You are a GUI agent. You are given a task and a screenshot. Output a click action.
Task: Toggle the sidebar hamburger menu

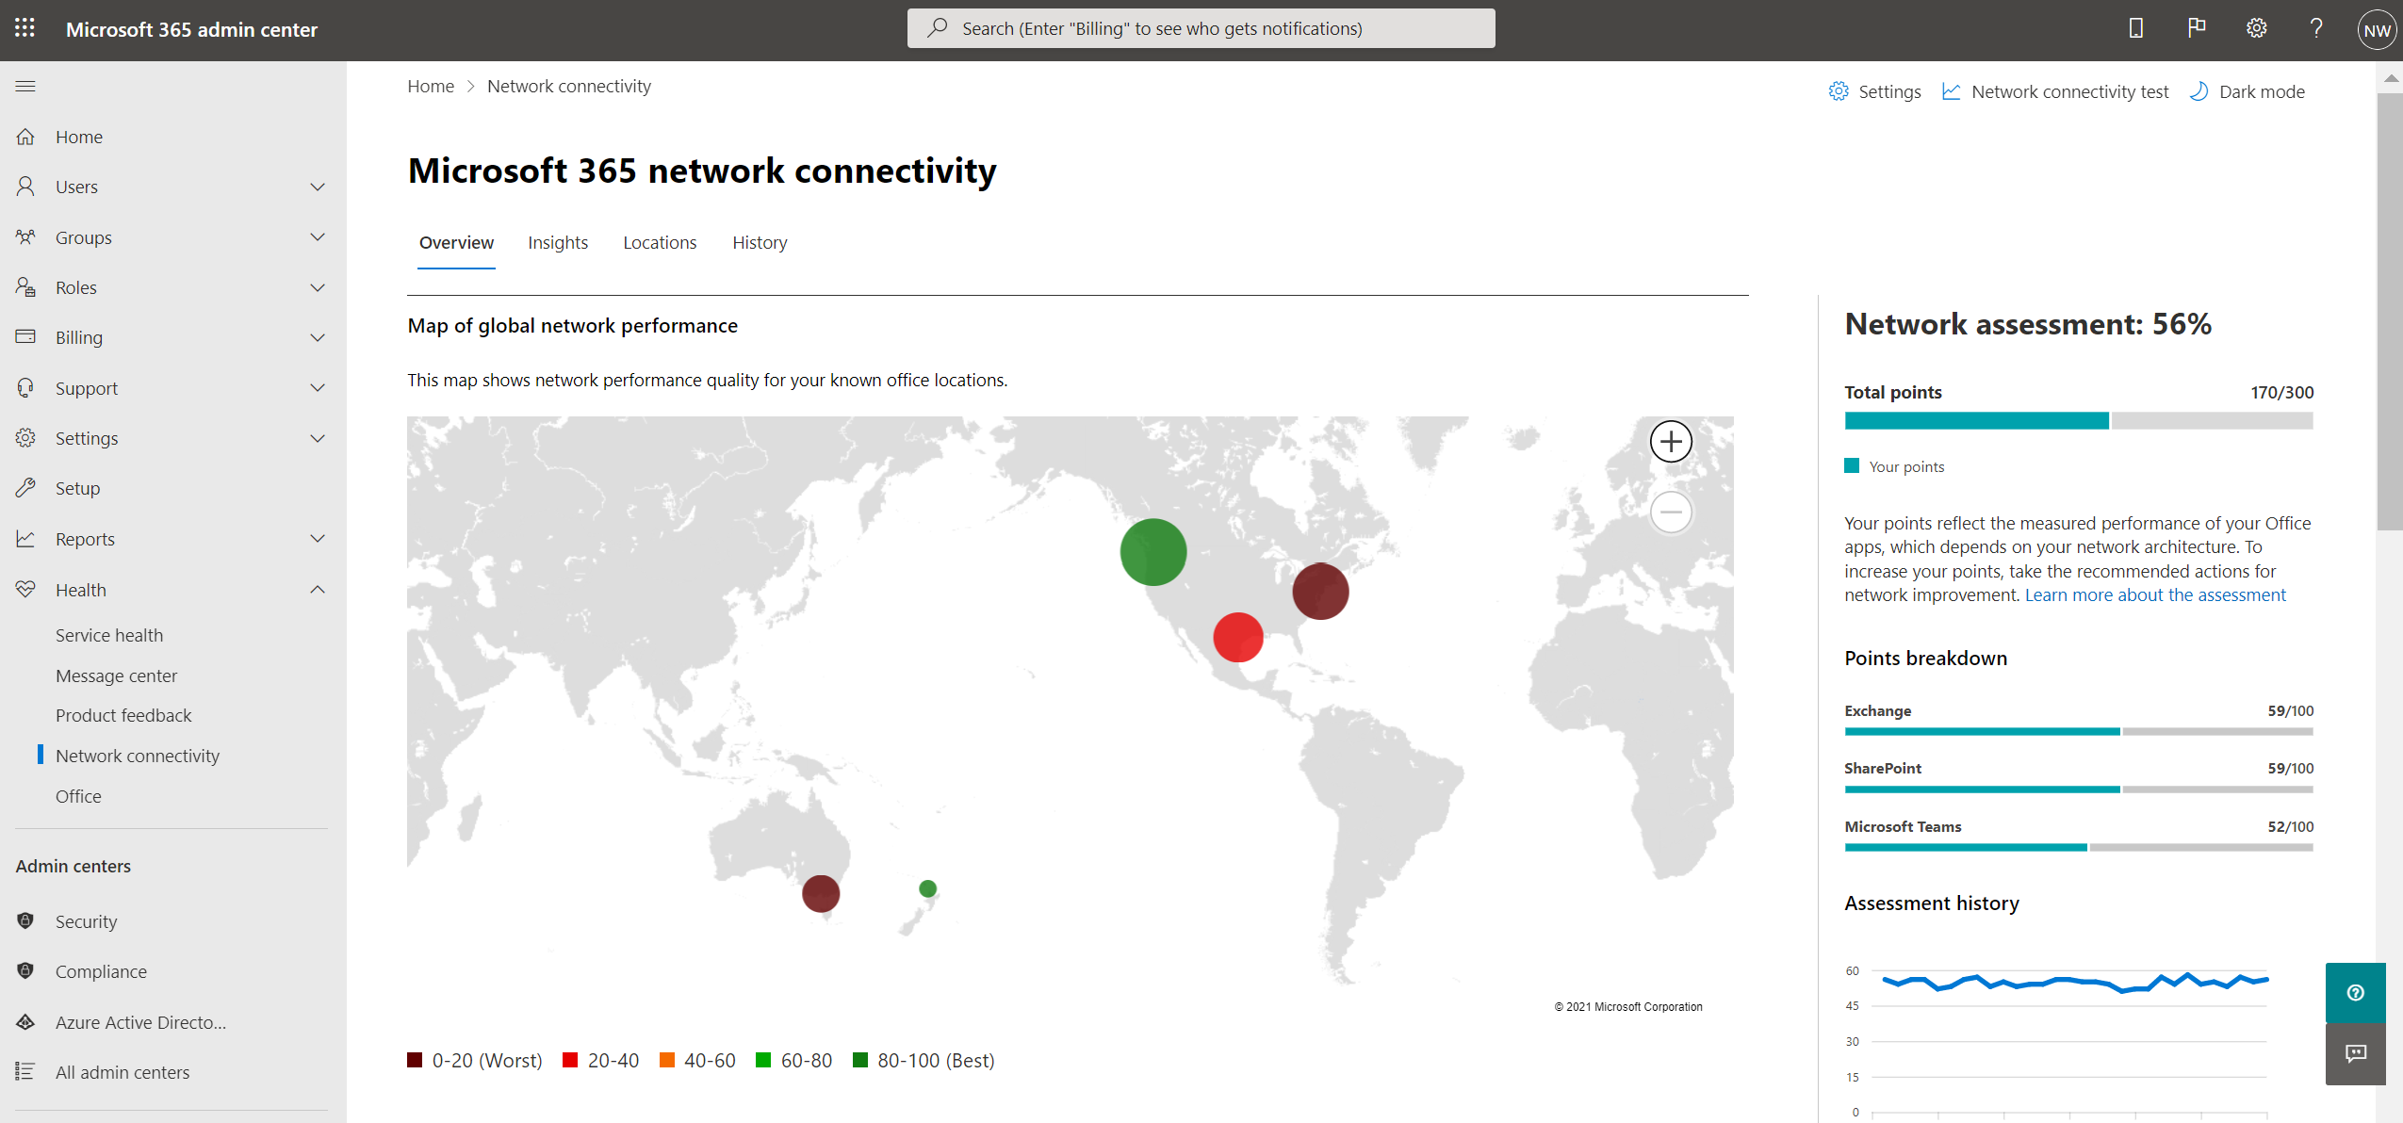tap(26, 86)
